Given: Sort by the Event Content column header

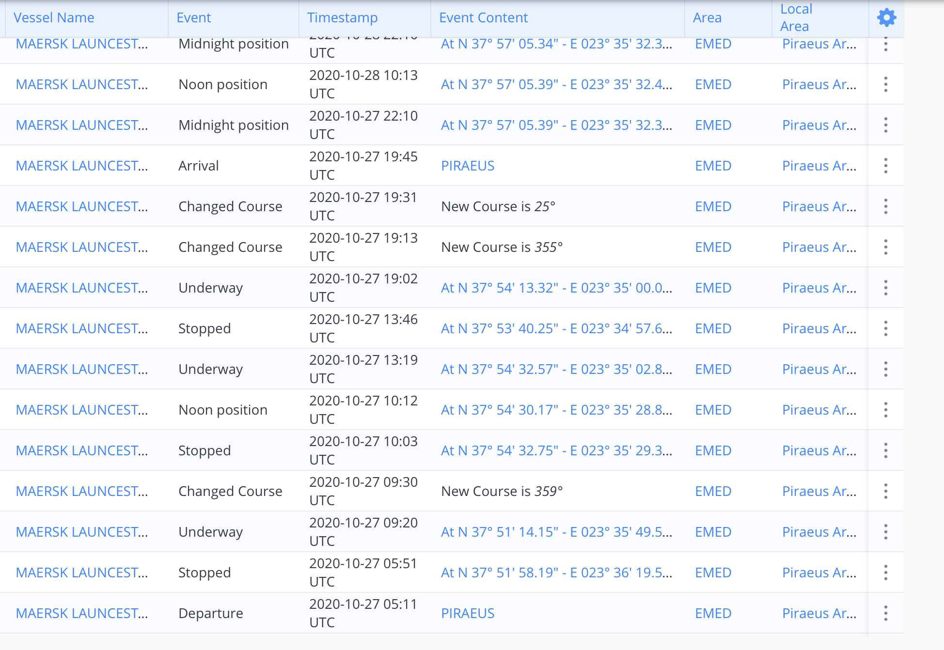Looking at the screenshot, I should tap(483, 18).
